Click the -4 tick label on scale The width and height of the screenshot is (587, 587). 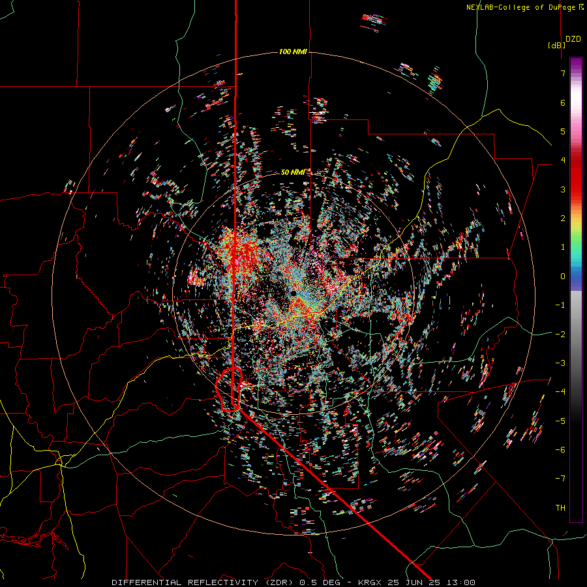tap(560, 392)
